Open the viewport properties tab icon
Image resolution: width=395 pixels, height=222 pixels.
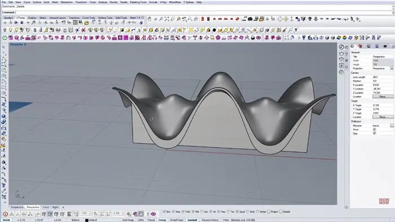(x=352, y=46)
